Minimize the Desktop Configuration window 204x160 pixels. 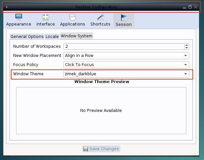(184, 7)
